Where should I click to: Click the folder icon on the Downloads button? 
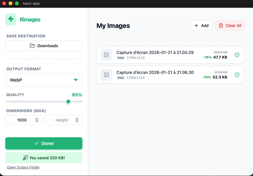pyautogui.click(x=32, y=46)
